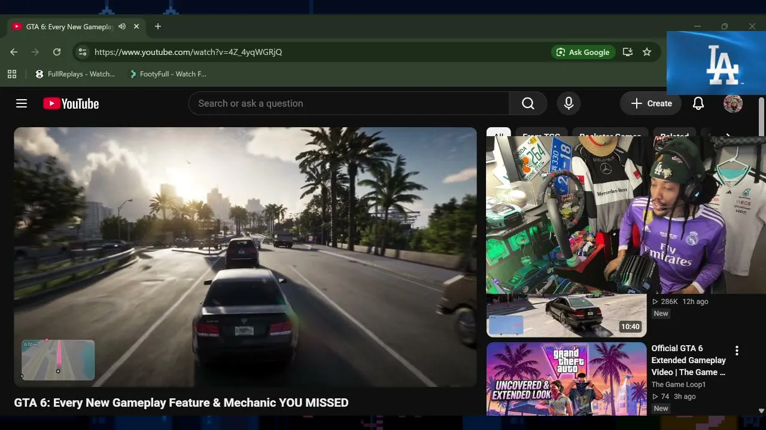Screen dimensions: 766x430
Task: Click the 74 views 3h ago text
Action: coord(673,397)
